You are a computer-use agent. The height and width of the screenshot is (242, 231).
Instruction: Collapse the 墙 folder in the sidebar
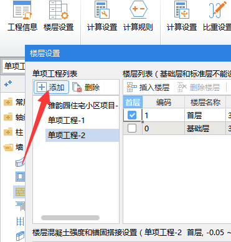[8, 147]
